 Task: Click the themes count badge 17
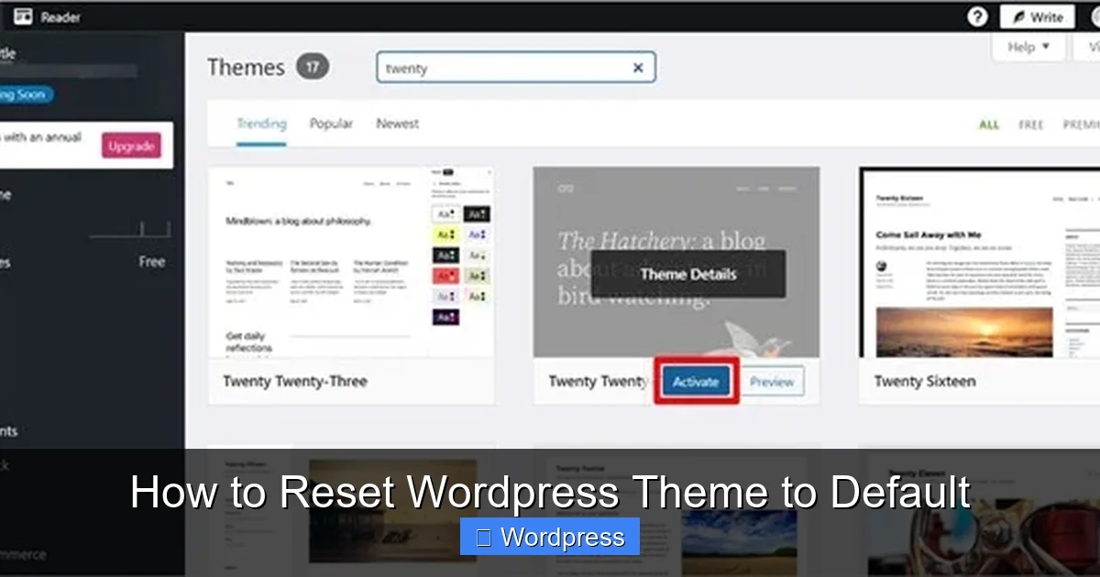tap(313, 67)
